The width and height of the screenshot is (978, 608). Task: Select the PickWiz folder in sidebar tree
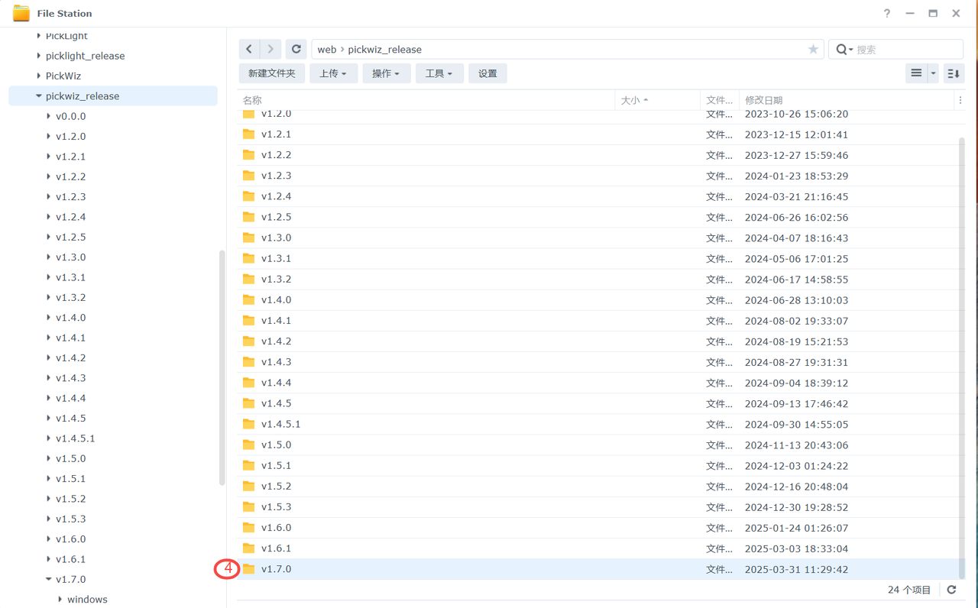[x=63, y=76]
